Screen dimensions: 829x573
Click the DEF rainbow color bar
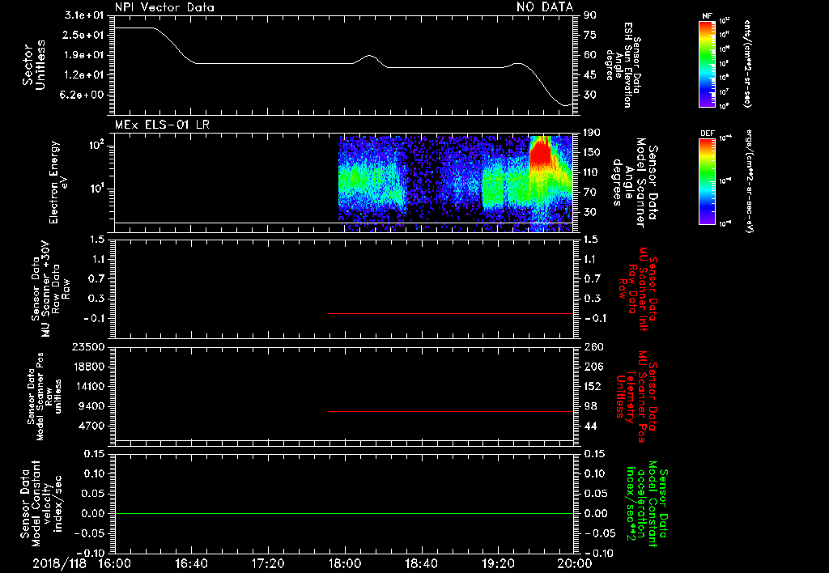pyautogui.click(x=708, y=181)
